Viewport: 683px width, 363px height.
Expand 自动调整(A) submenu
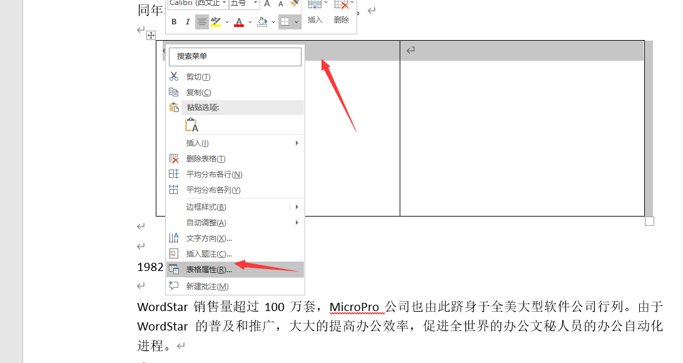[x=235, y=223]
